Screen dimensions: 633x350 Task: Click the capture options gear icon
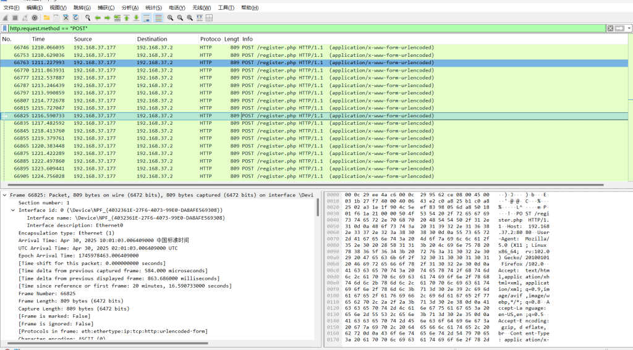[35, 18]
